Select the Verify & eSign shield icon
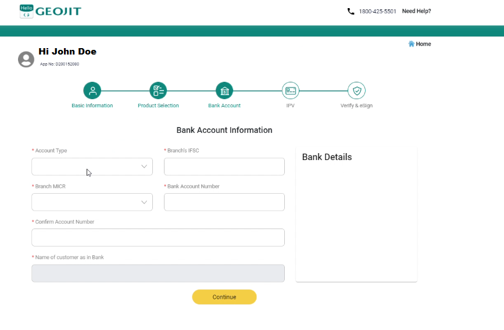This screenshot has height=330, width=504. [357, 90]
